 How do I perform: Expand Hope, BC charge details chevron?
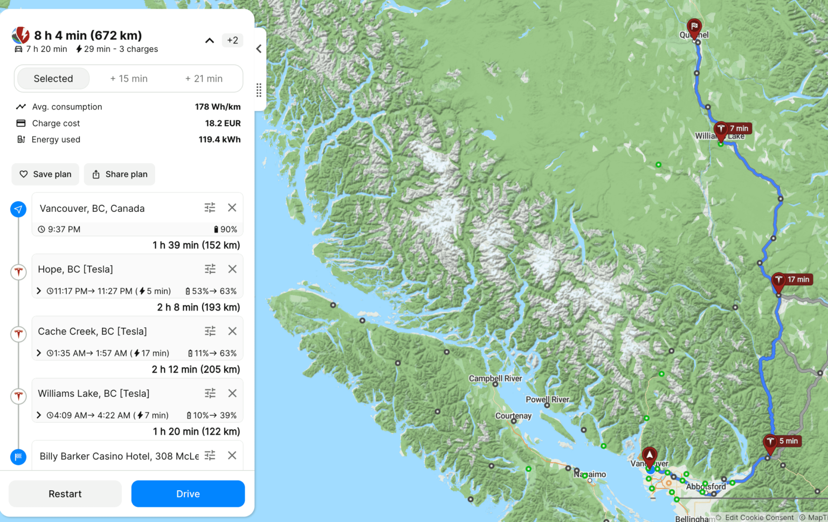tap(39, 291)
